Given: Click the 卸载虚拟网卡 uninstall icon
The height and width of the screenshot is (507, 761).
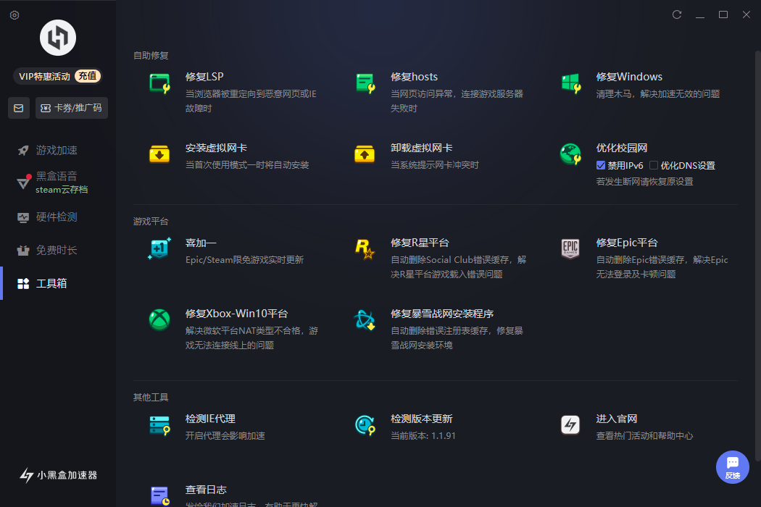Looking at the screenshot, I should (365, 154).
